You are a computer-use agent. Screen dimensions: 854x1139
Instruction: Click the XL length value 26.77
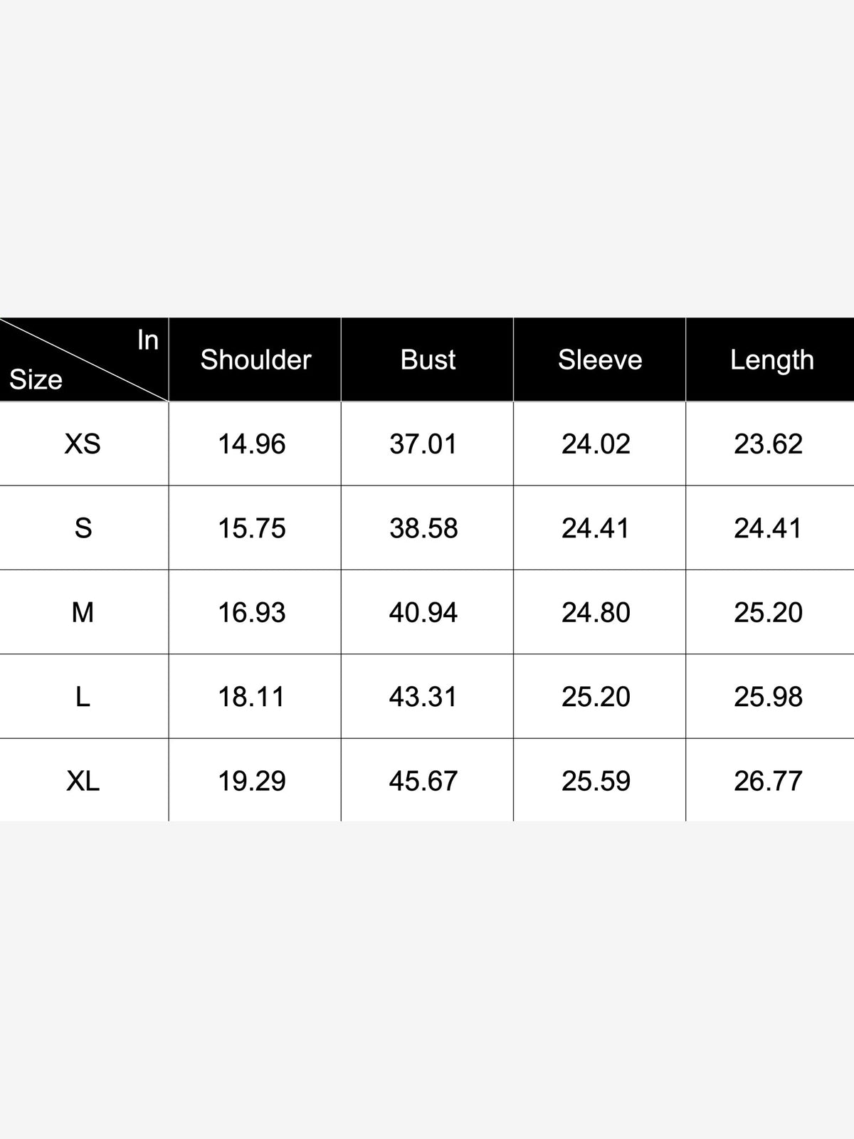(769, 781)
